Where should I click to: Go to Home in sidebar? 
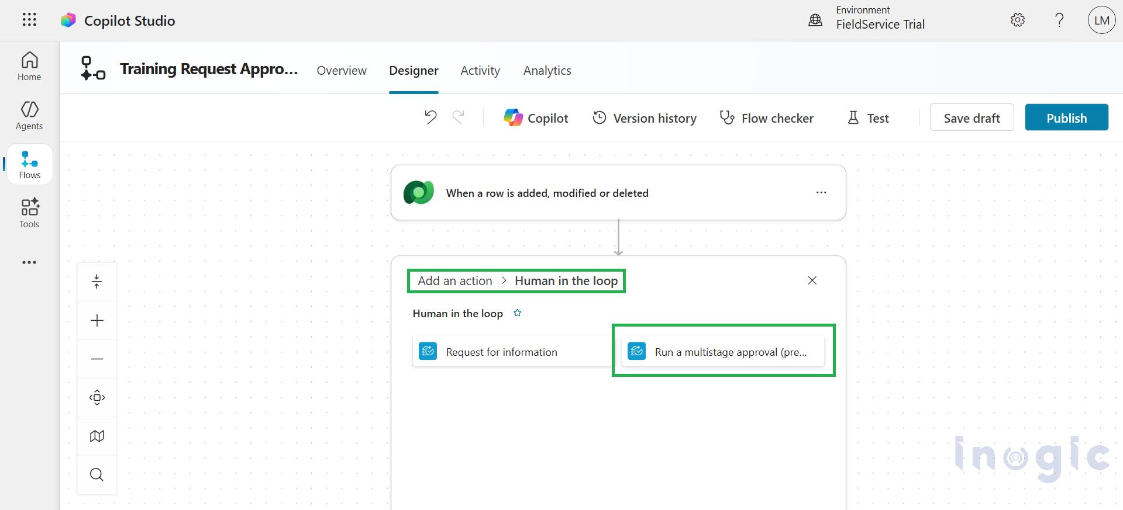pos(29,66)
